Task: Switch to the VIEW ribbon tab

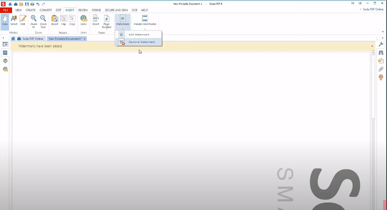Action: 18,10
